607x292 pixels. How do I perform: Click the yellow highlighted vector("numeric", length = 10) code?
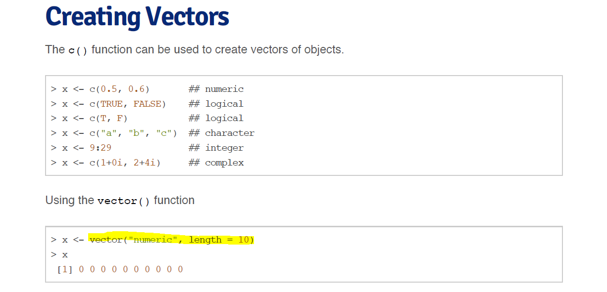pyautogui.click(x=172, y=240)
